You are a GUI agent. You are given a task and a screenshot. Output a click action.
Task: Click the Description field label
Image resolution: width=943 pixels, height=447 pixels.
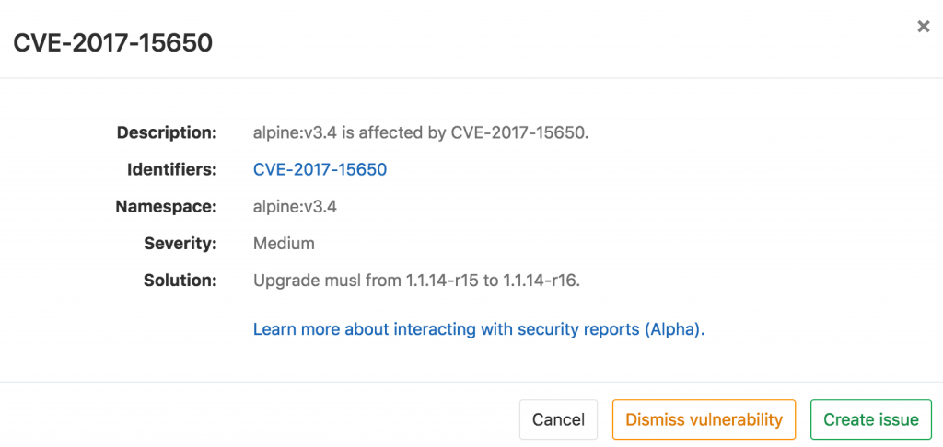point(167,132)
